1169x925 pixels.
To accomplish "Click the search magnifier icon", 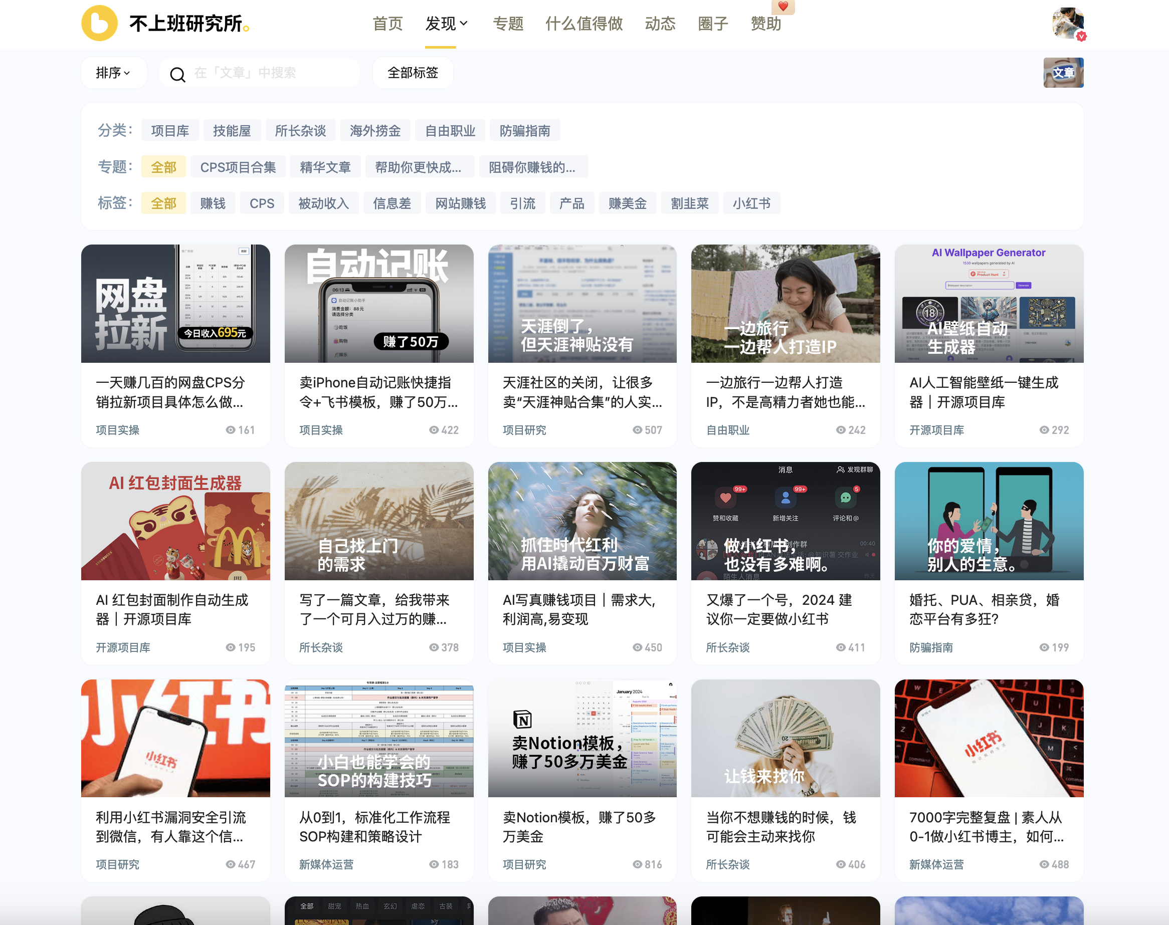I will [x=177, y=74].
